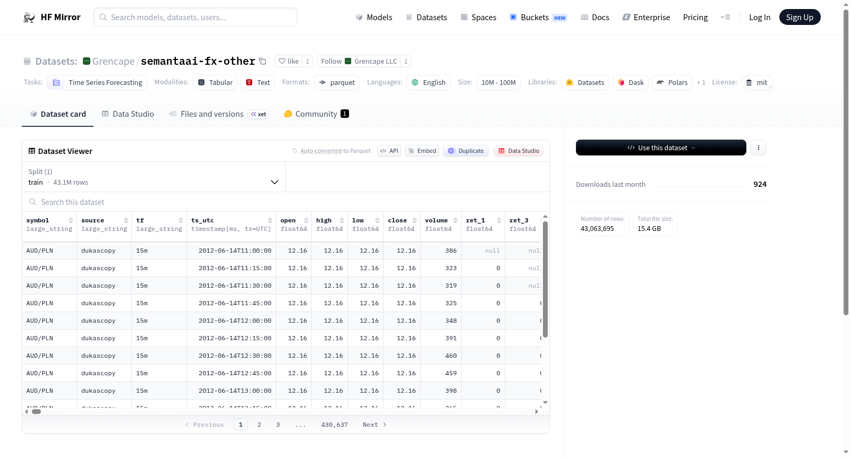Click the Dataset Viewer table icon
The image size is (850, 457).
32,151
